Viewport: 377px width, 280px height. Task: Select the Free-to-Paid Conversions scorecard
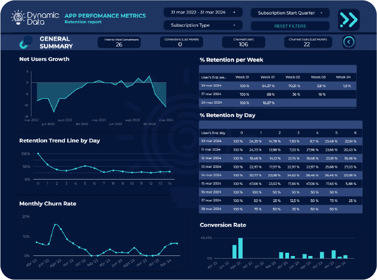click(119, 42)
